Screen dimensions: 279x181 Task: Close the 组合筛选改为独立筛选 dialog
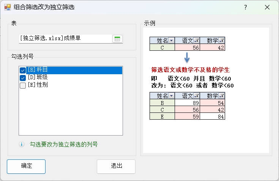point(267,7)
